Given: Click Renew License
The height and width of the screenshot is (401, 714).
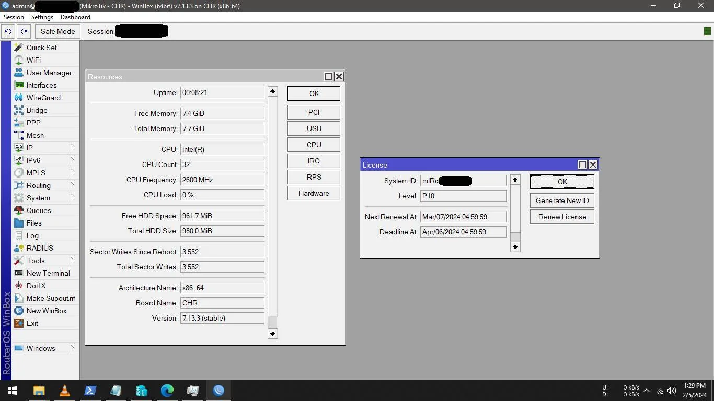Looking at the screenshot, I should [x=562, y=217].
